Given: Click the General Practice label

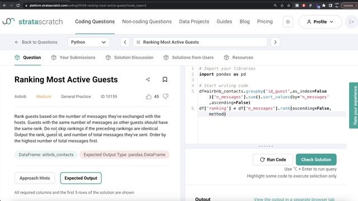Looking at the screenshot, I should click(76, 97).
